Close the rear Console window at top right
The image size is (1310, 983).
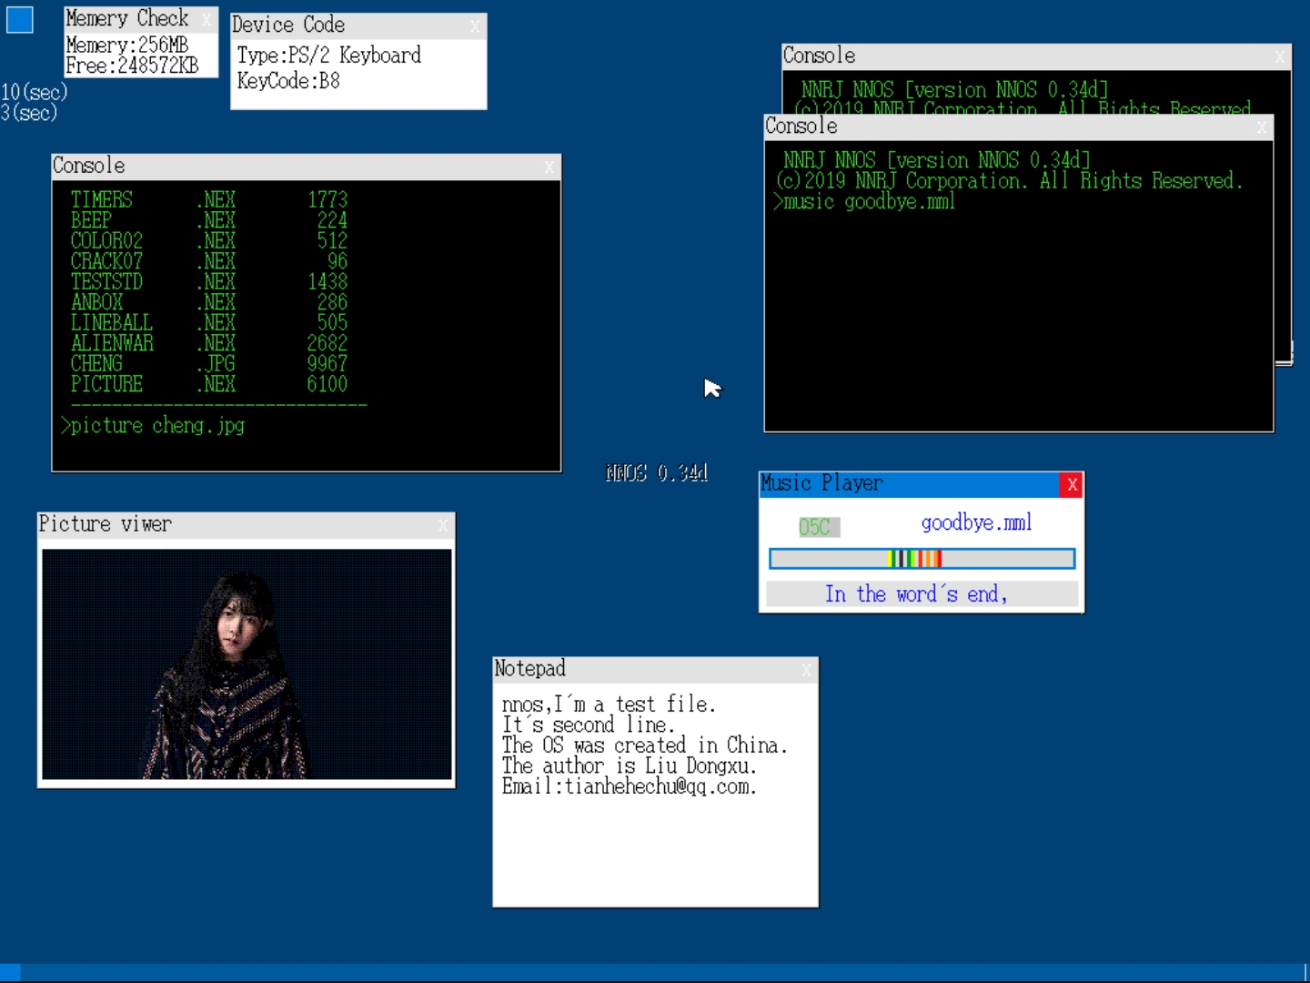(1280, 57)
